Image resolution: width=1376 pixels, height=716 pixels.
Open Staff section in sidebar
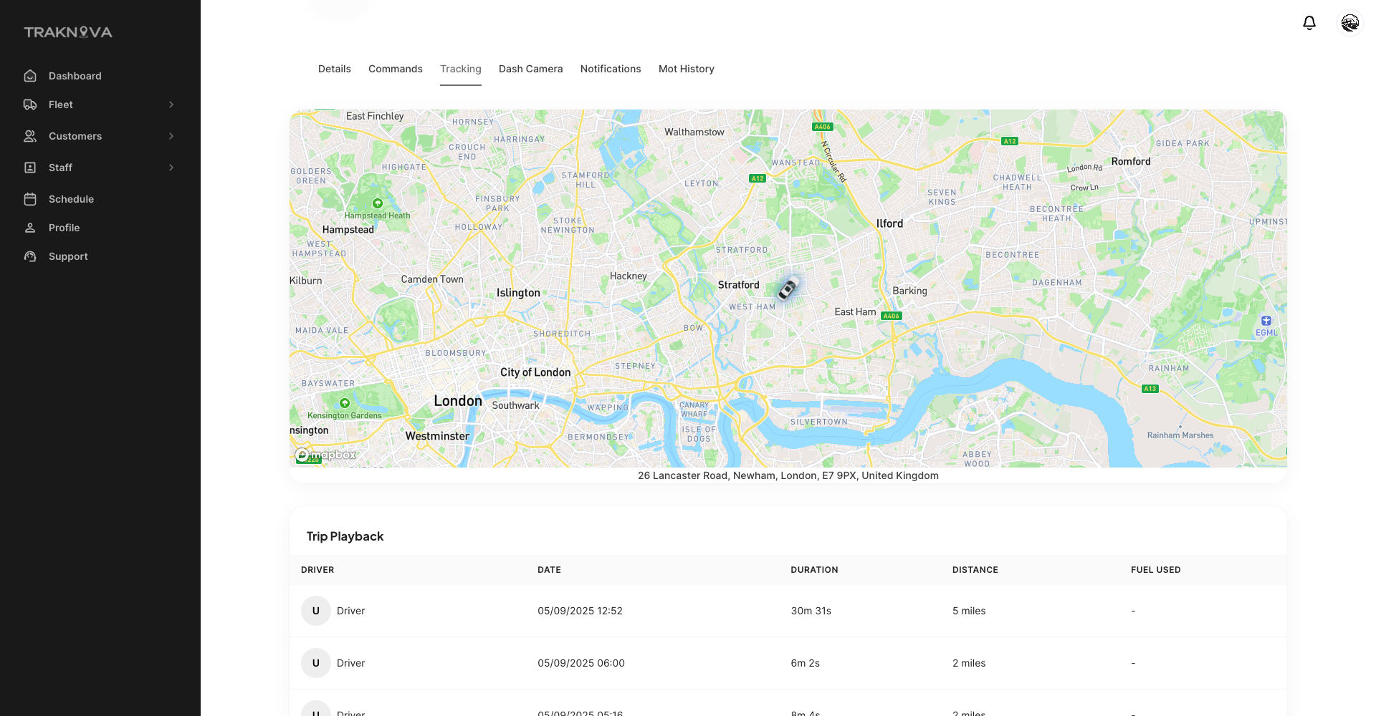60,168
